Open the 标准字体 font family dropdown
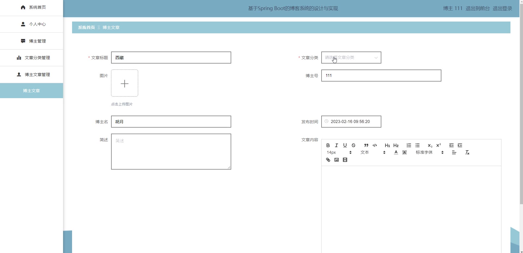 (x=429, y=152)
